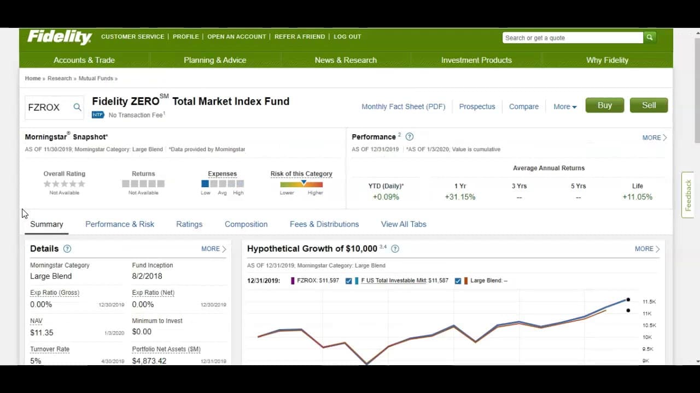Image resolution: width=700 pixels, height=393 pixels.
Task: Expand MORE in the Performance panel
Action: tap(655, 138)
